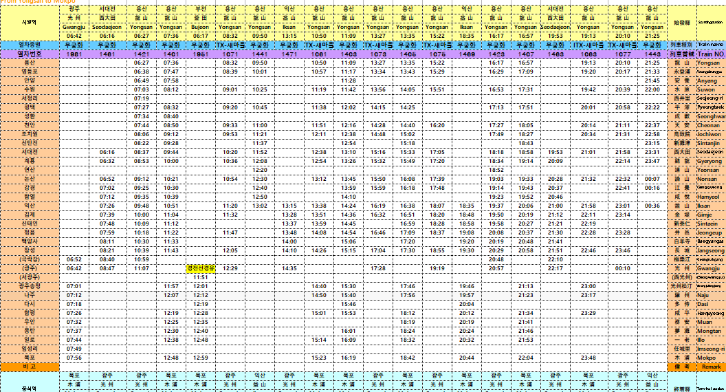Select train number cell 1061
The image size is (726, 392).
pyautogui.click(x=319, y=54)
